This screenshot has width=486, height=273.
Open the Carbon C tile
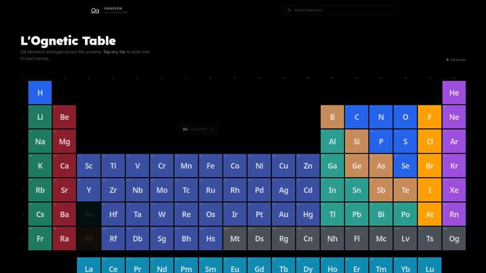click(356, 117)
